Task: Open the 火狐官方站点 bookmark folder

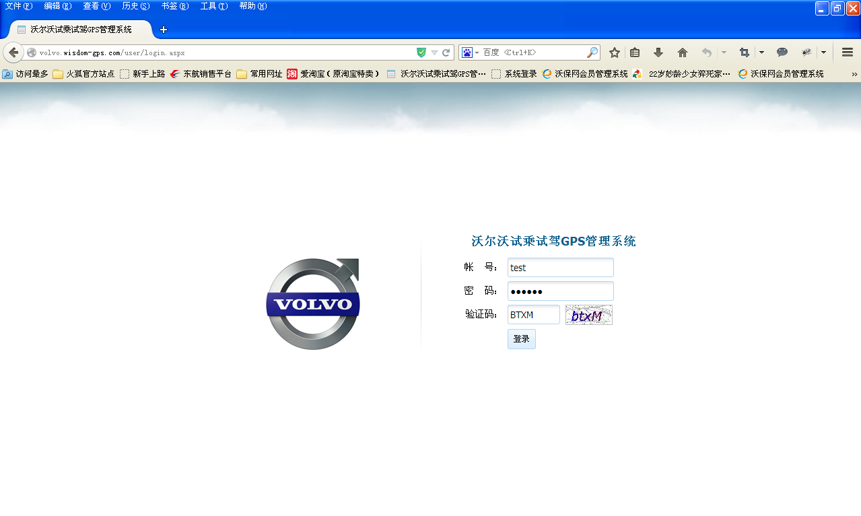Action: (83, 74)
